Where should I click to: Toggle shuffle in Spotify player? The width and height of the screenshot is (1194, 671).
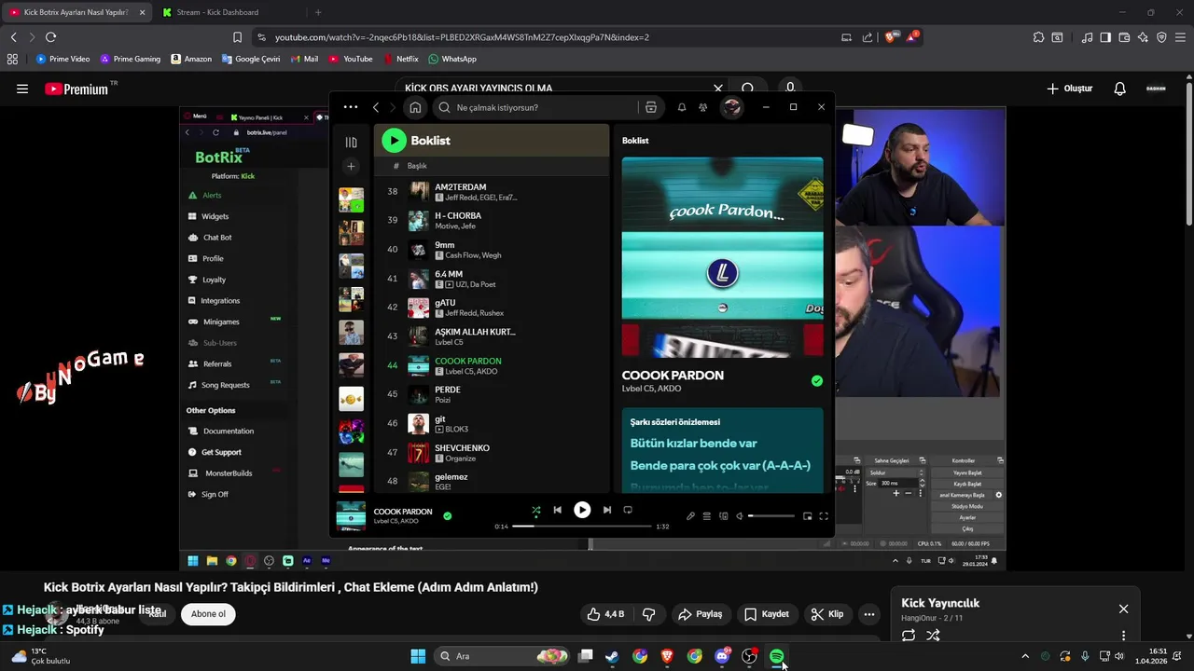click(x=535, y=510)
